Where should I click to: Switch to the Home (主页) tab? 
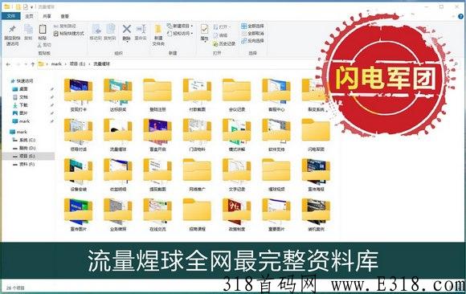[29, 16]
